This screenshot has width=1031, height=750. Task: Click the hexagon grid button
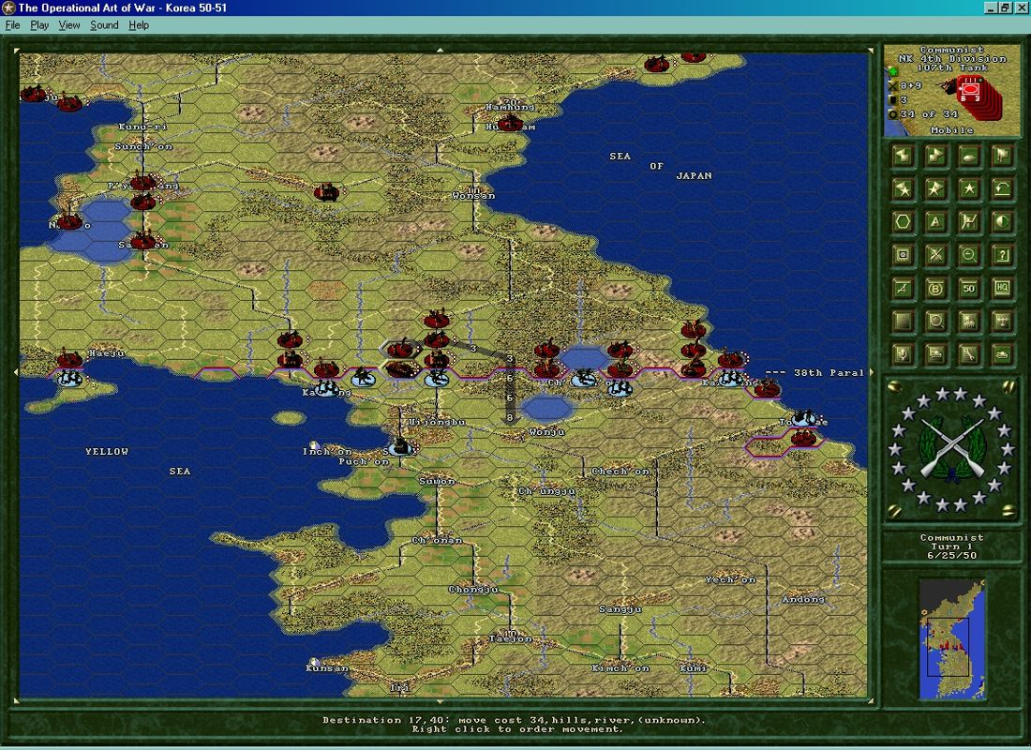point(903,222)
